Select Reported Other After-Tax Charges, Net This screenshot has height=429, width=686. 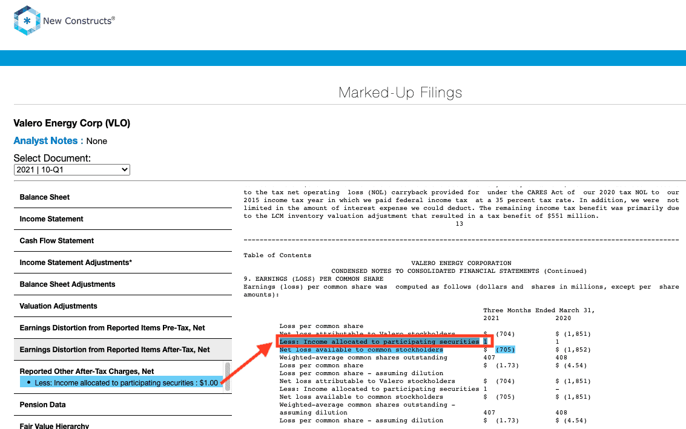(x=87, y=372)
